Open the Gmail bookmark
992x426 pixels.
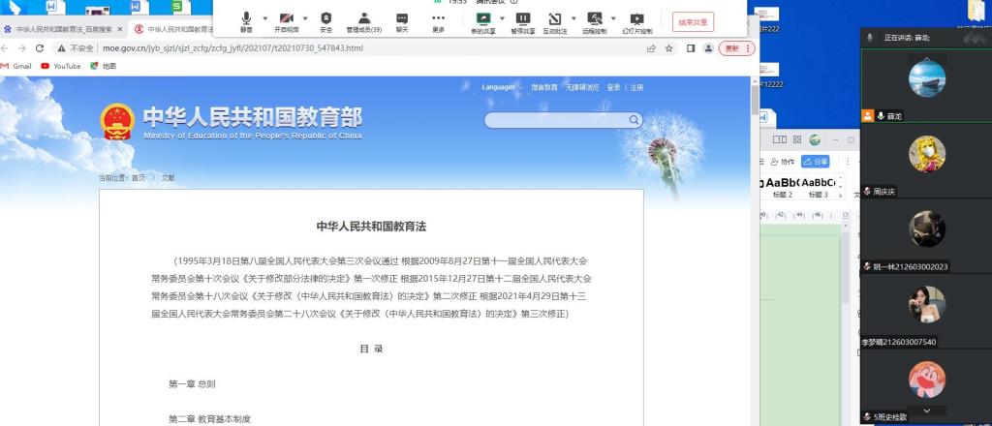(x=15, y=66)
